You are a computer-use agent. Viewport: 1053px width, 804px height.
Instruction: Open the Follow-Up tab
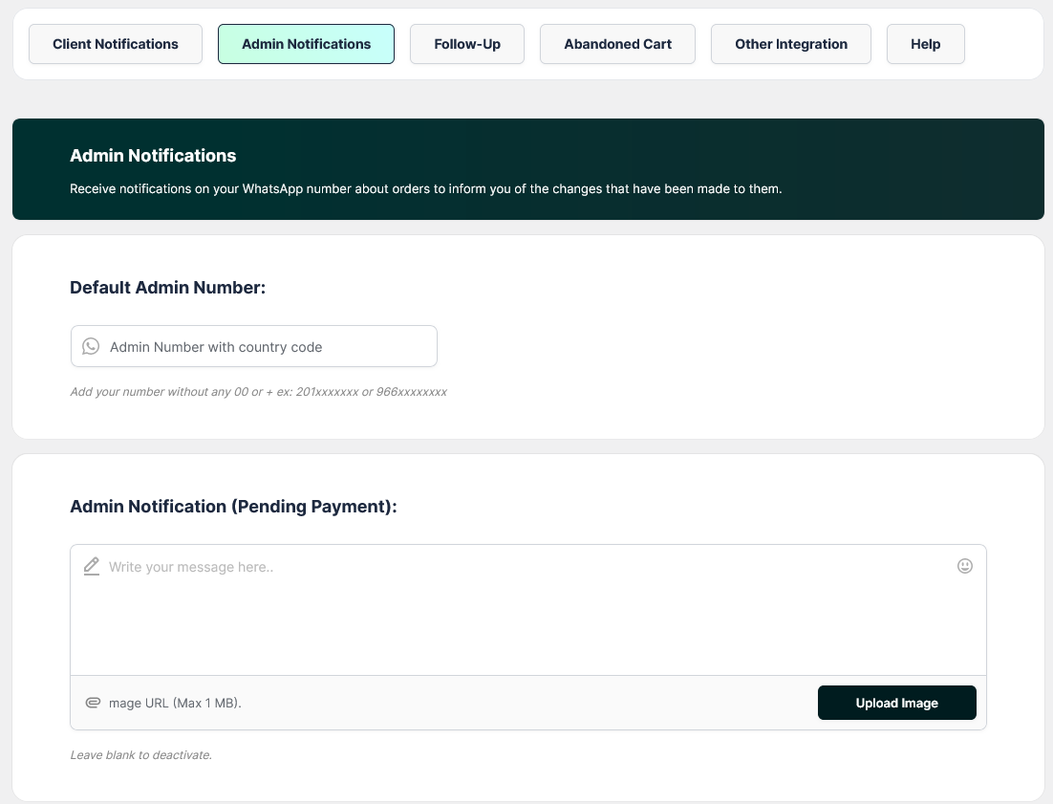467,44
